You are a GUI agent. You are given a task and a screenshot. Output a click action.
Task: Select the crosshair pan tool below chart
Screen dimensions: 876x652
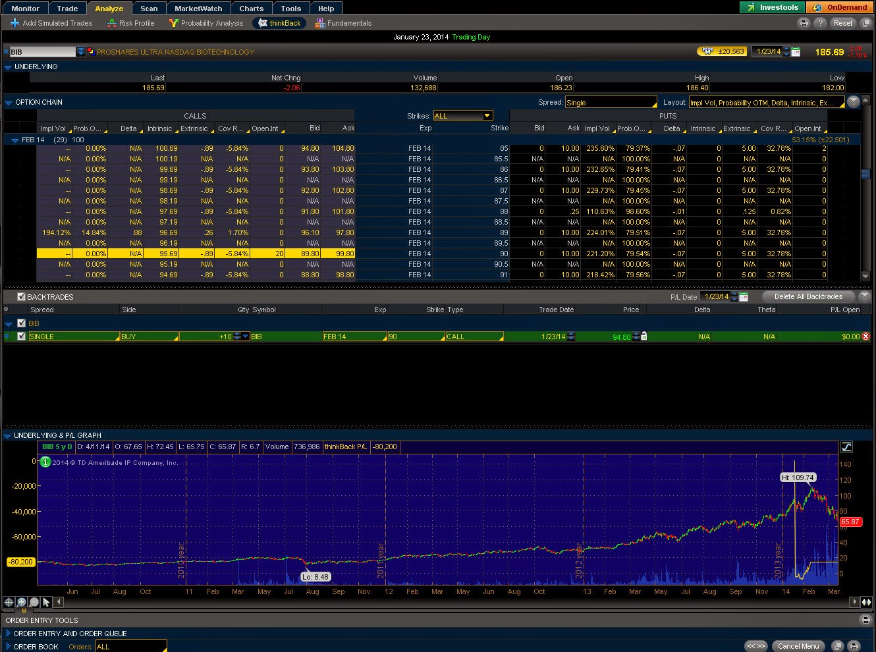9,602
